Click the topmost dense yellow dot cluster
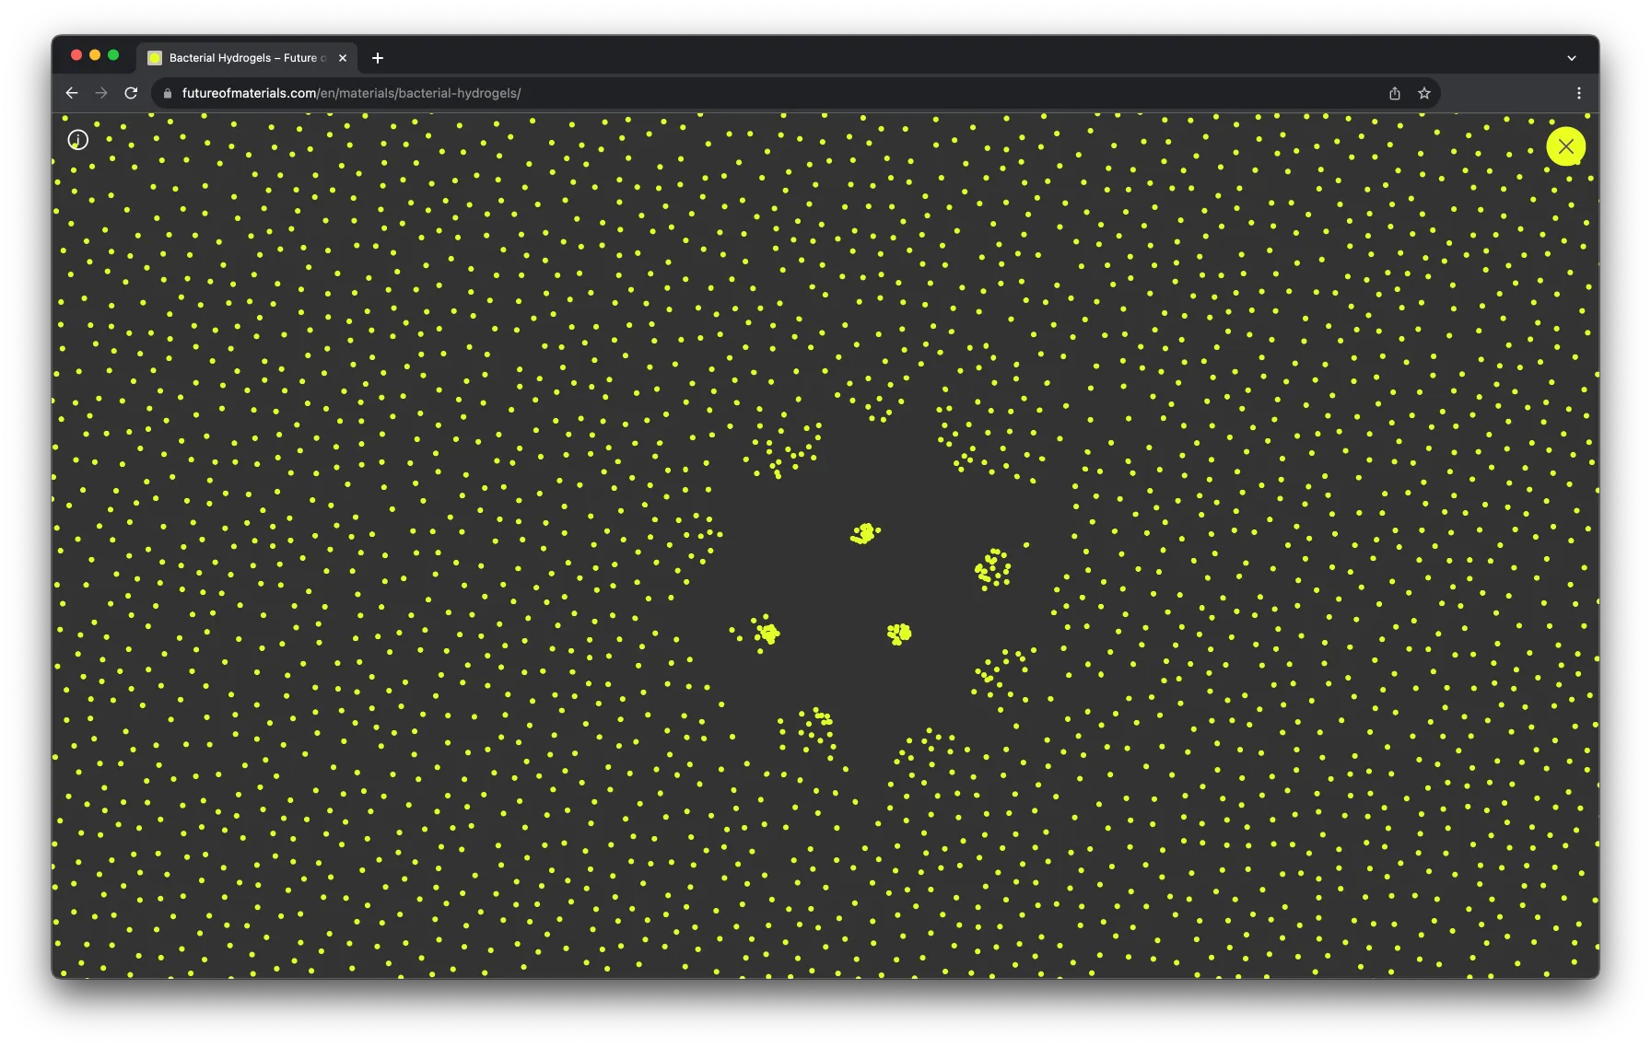The image size is (1651, 1047). click(865, 533)
